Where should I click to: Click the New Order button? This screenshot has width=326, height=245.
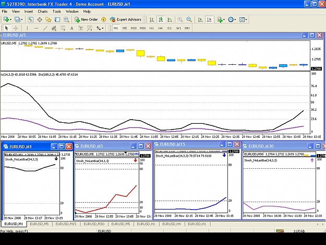tap(86, 19)
